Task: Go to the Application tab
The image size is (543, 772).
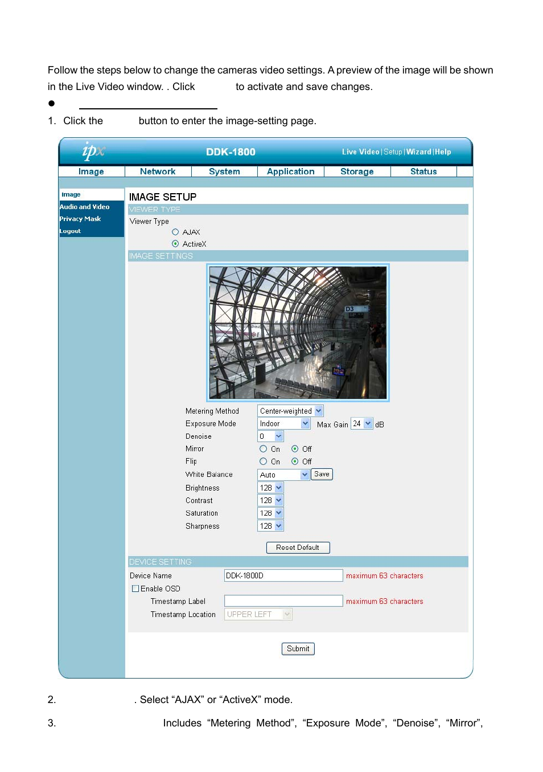Action: click(291, 171)
